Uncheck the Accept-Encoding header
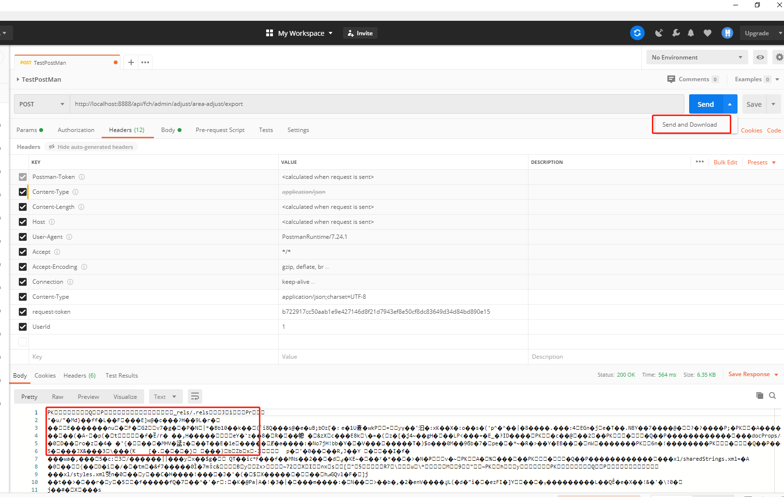Screen dimensions: 784x497 pyautogui.click(x=23, y=267)
